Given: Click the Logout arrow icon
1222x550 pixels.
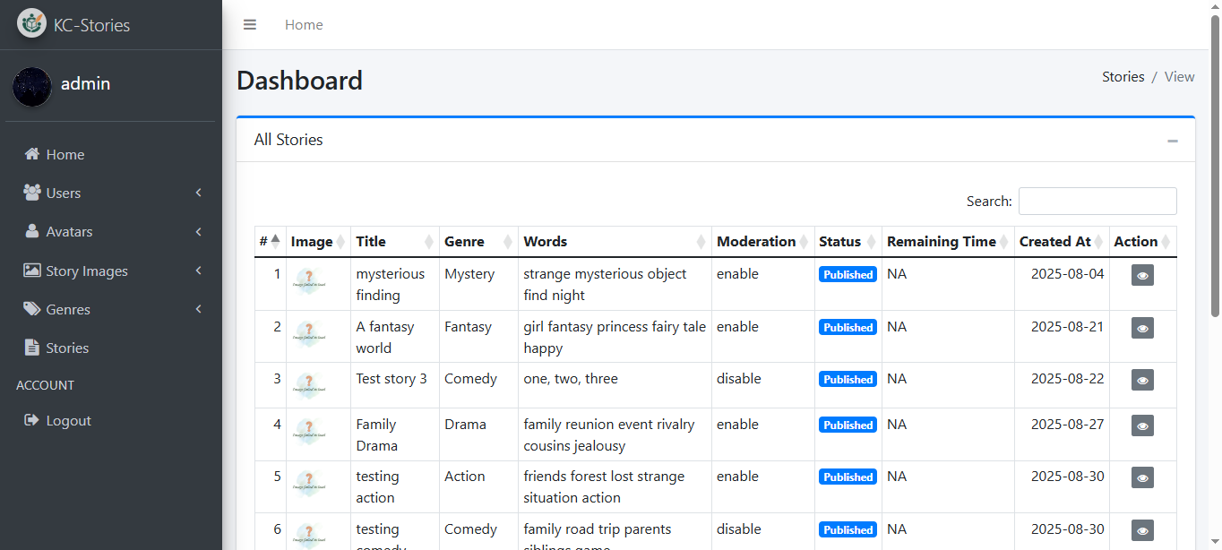Looking at the screenshot, I should pyautogui.click(x=32, y=420).
